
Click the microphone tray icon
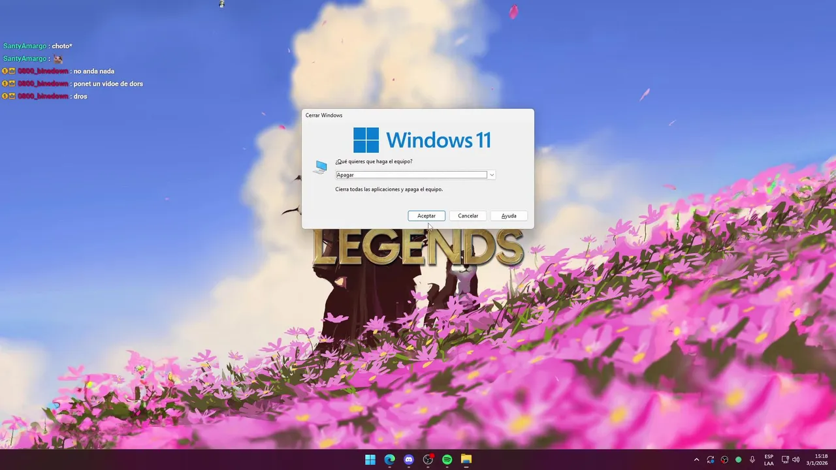pyautogui.click(x=752, y=460)
